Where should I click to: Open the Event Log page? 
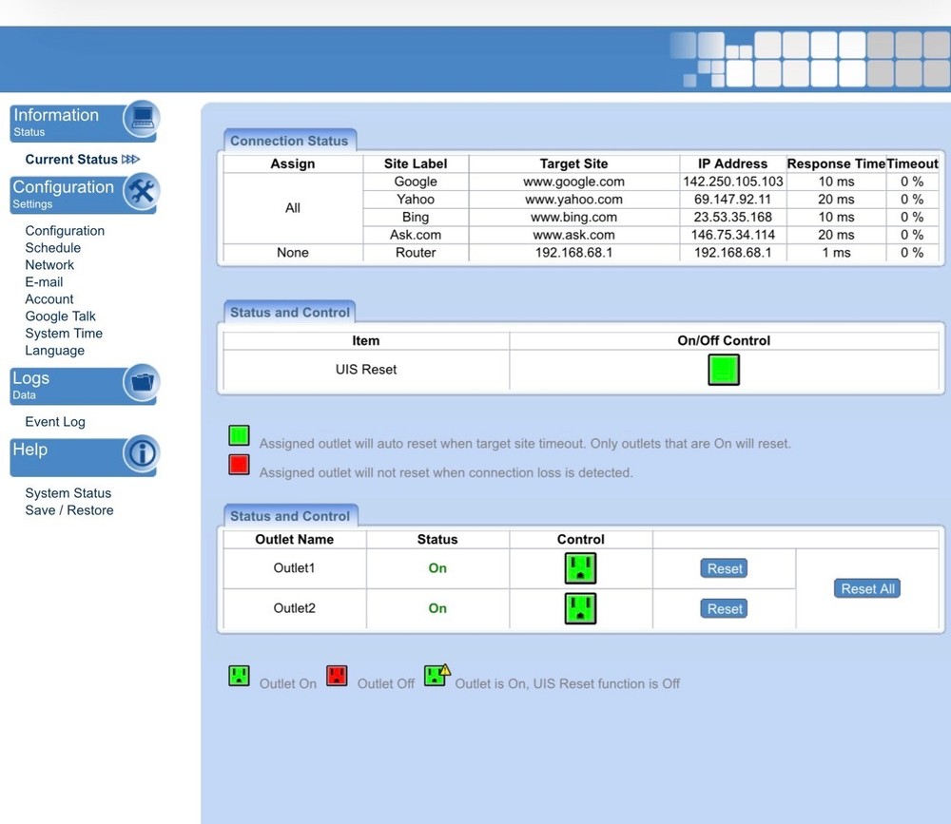pyautogui.click(x=55, y=422)
